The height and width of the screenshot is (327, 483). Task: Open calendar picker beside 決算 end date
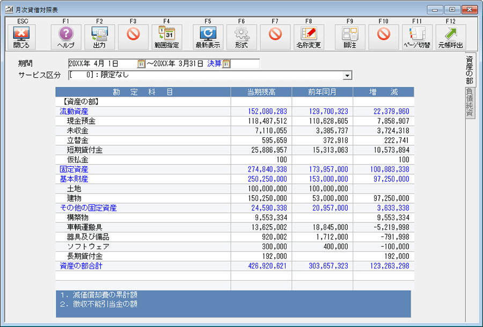(226, 64)
